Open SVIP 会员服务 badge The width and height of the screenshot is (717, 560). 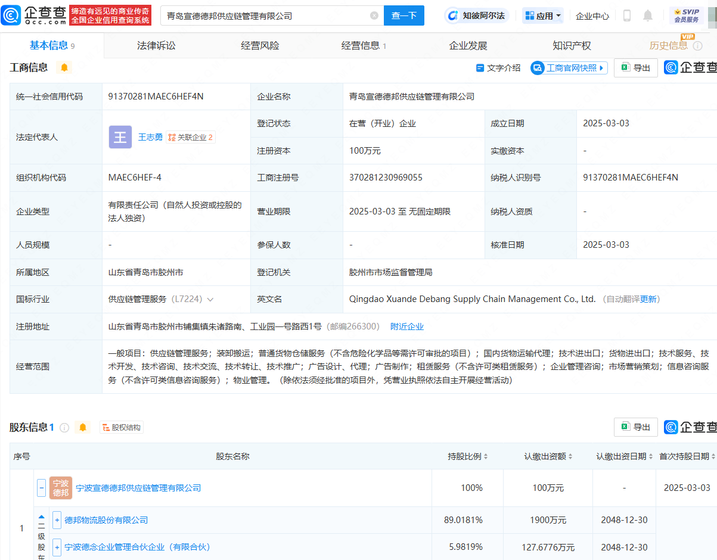point(687,15)
